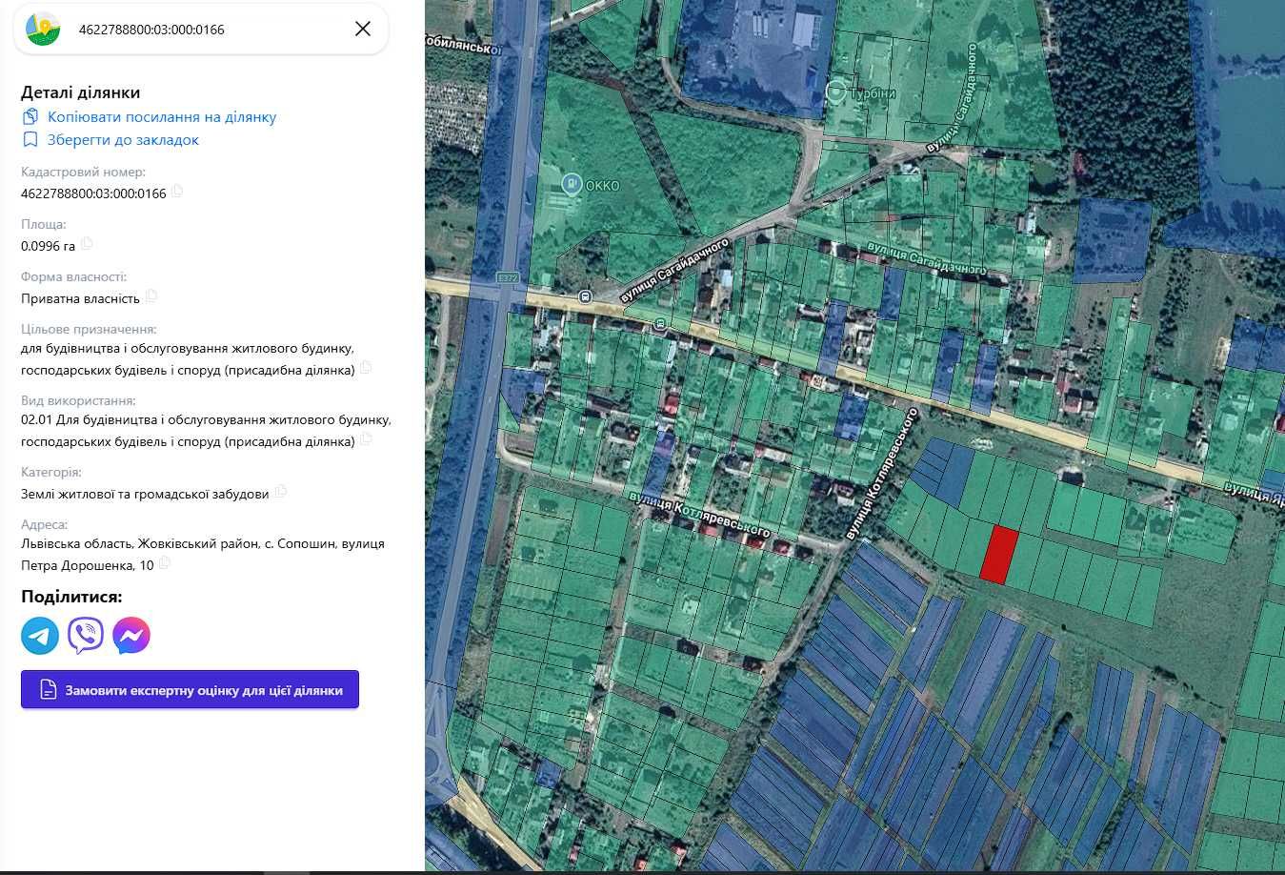This screenshot has width=1285, height=875.
Task: Copy the parcel area 0.0996 га
Action: tap(87, 244)
